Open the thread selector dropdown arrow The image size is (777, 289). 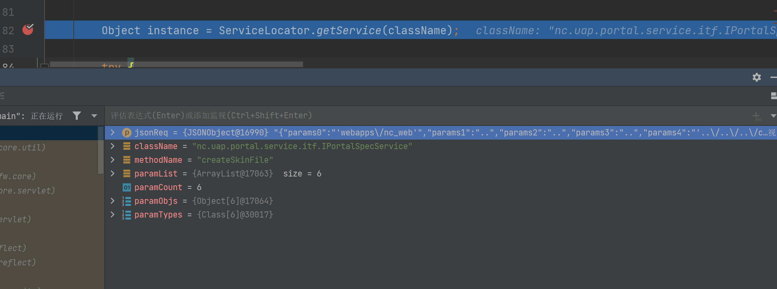click(x=94, y=116)
